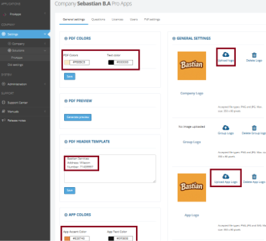Screen dimensions: 266x241
Task: Open the black Text color swatch
Action: (x=111, y=62)
